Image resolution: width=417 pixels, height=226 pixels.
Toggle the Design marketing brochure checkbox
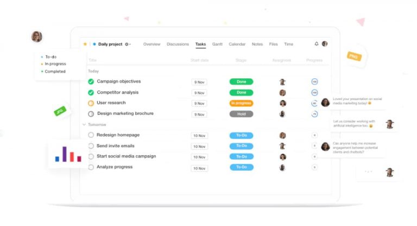[91, 114]
